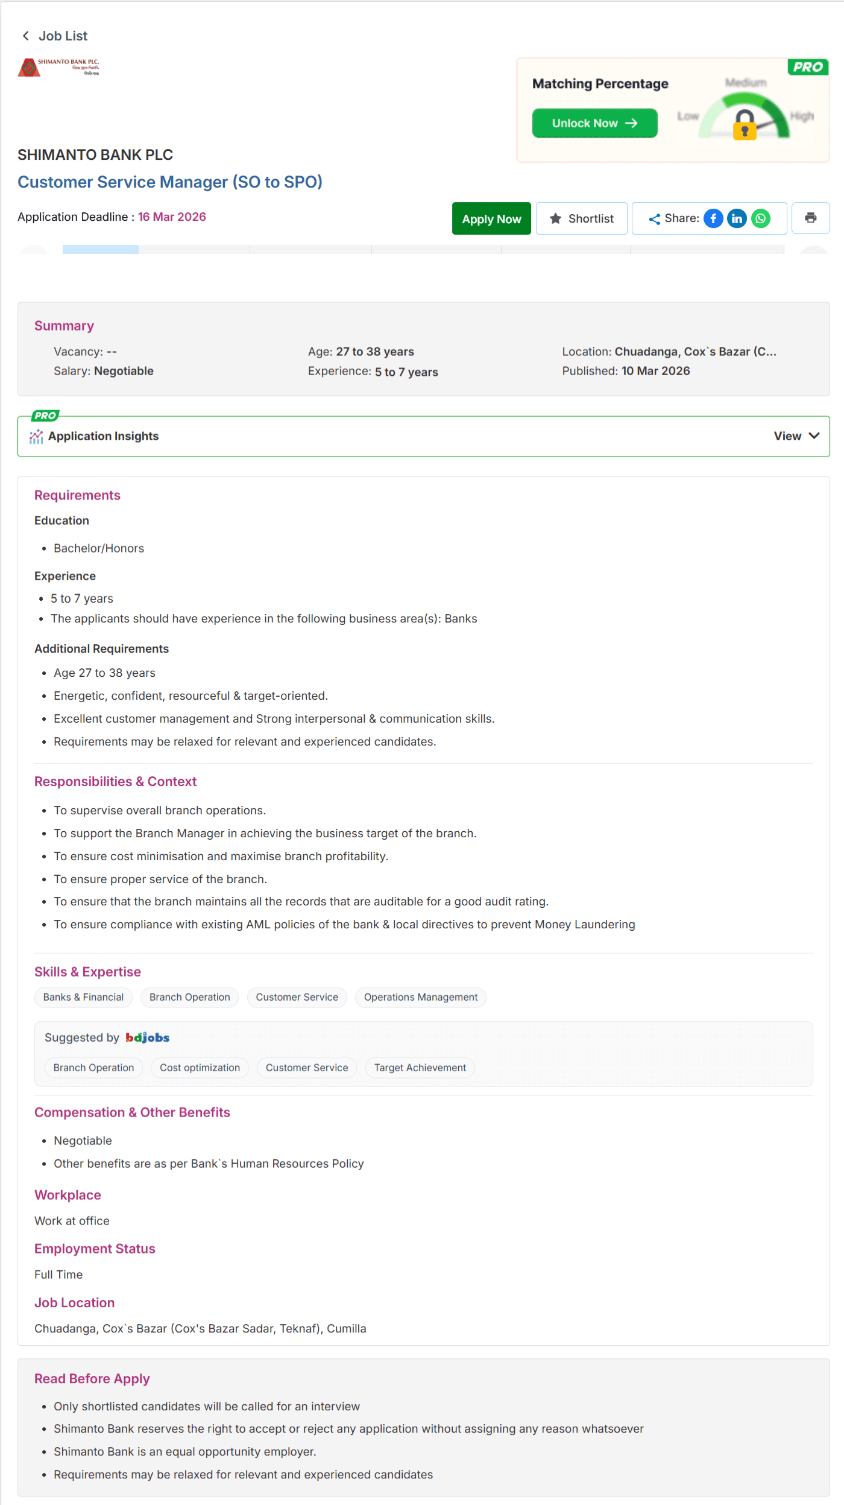Shortlist this job with star button
Viewport: 844px width, 1505px height.
tap(581, 218)
